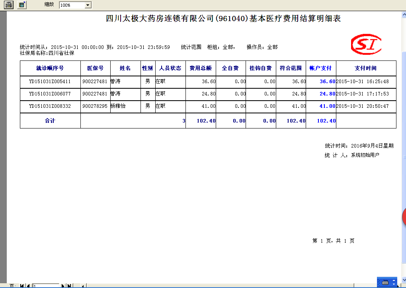Click horizontal scrollbar left arrow
The width and height of the screenshot is (406, 288).
tap(83, 286)
